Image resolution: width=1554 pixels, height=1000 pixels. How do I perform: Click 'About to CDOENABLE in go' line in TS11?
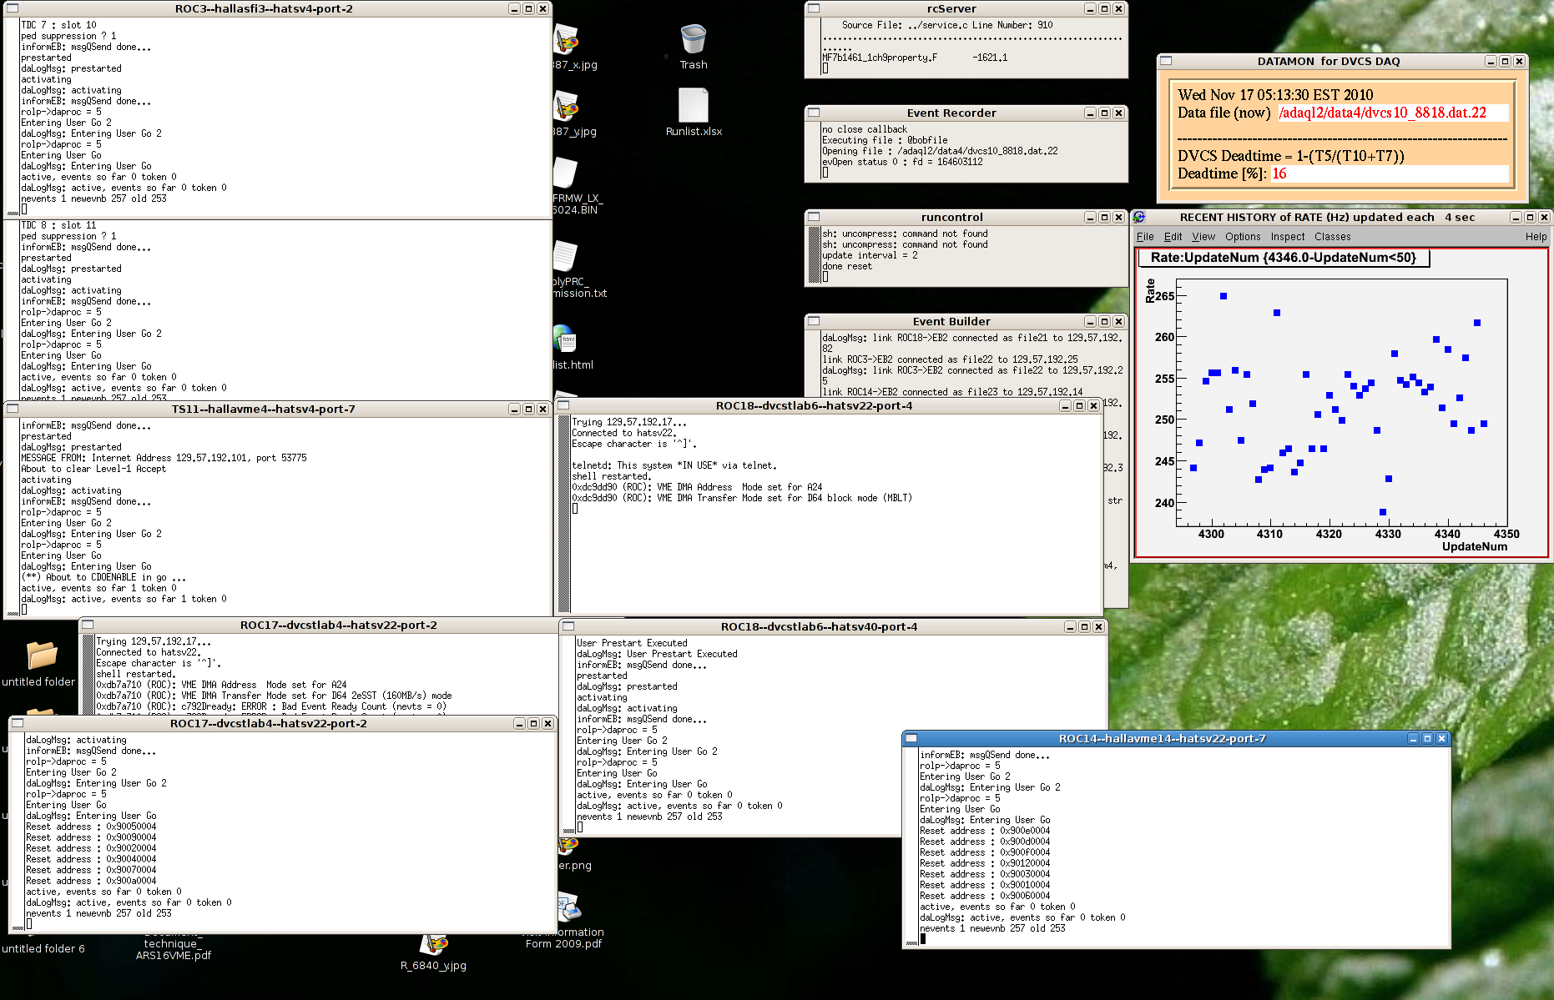tap(103, 577)
